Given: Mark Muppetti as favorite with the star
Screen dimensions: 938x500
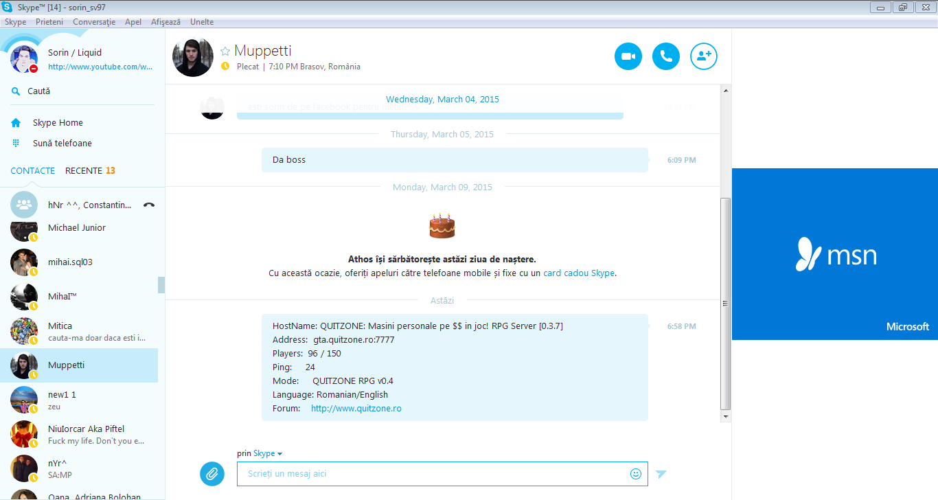Looking at the screenshot, I should 225,51.
